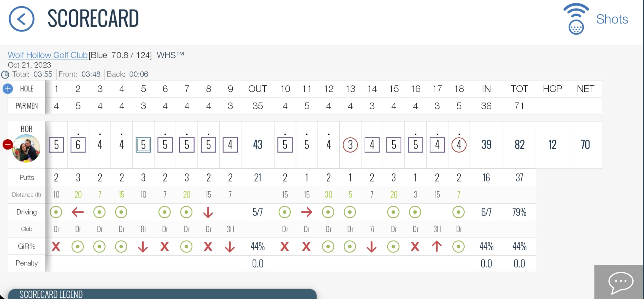Screen dimensions: 644x299
Task: Open Wolf Hollow Golf Club link
Action: 47,55
